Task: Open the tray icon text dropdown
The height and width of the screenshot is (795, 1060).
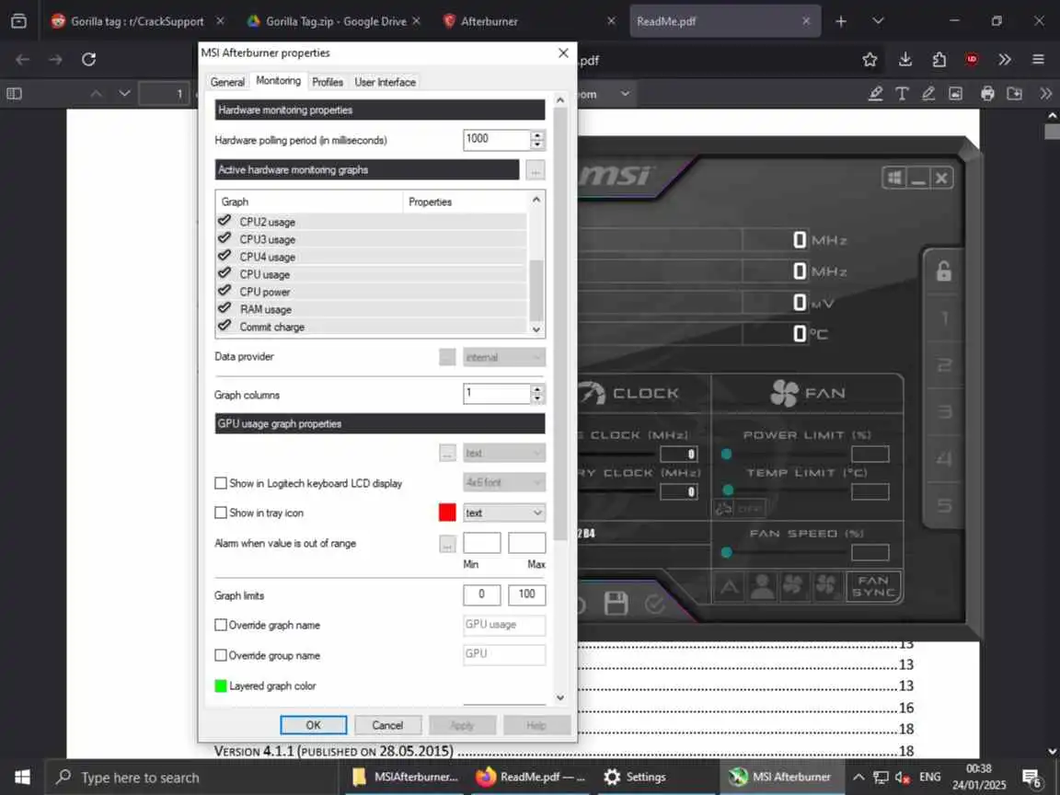Action: [x=504, y=513]
